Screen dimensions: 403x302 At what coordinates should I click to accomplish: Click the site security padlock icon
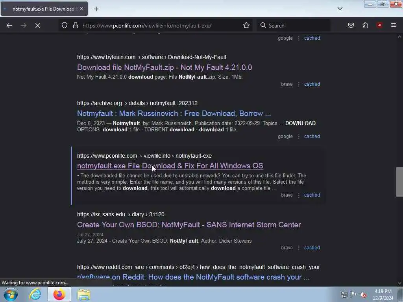[75, 26]
